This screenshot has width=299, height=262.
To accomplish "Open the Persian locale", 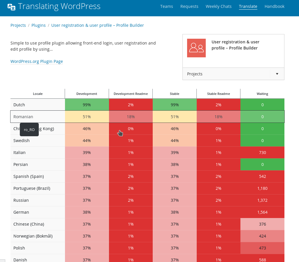I will (21, 164).
